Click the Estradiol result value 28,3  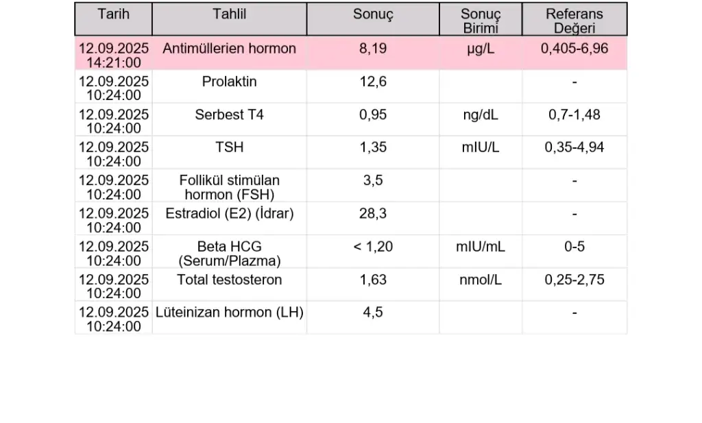tap(373, 213)
